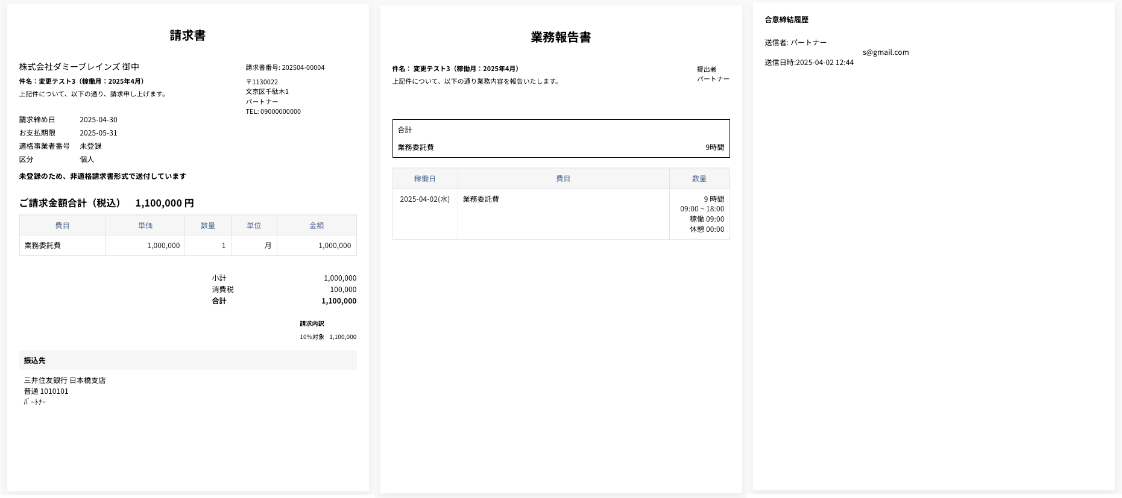Image resolution: width=1122 pixels, height=498 pixels.
Task: Click the 金額 column header
Action: point(317,225)
